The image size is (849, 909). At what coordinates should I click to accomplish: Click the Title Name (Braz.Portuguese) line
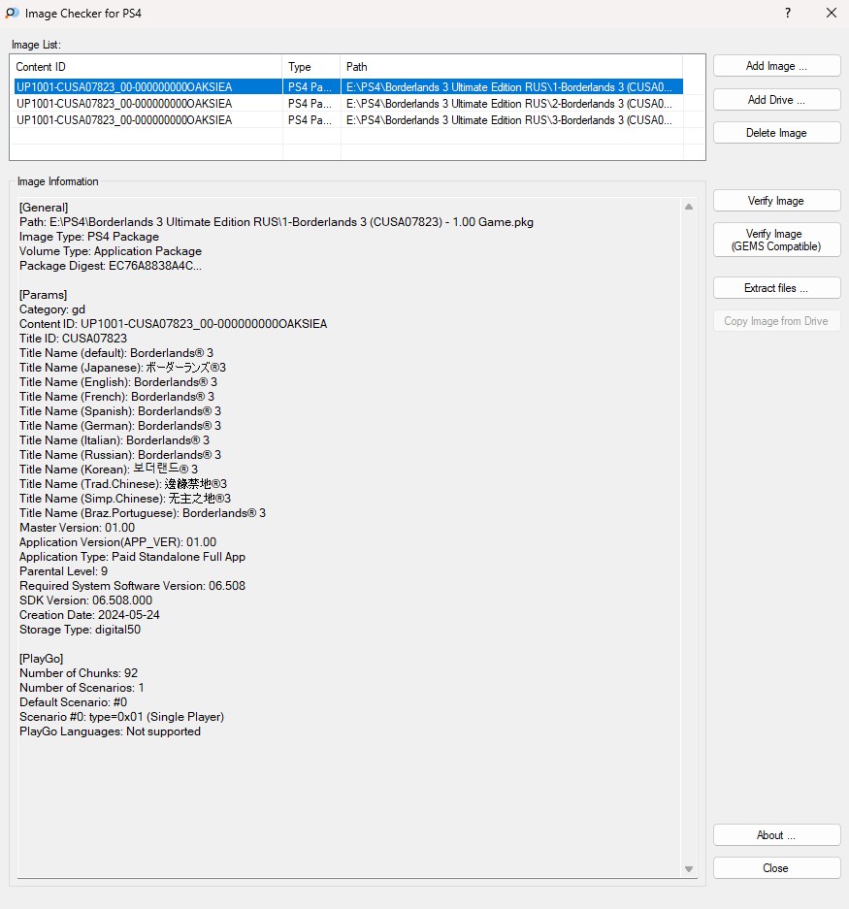pos(143,513)
